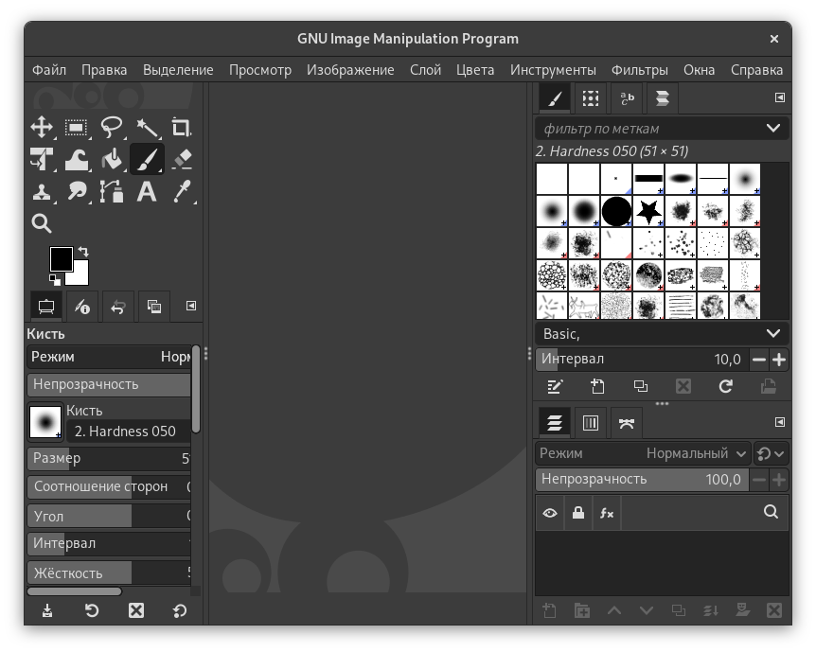
Task: Adjust the brush Opacity slider in tool options
Action: [x=109, y=384]
